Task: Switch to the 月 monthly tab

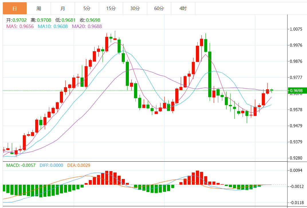Action: coord(63,9)
